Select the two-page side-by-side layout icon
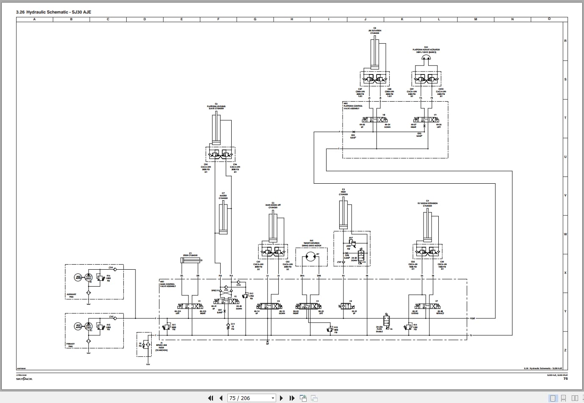Viewport: 584px width, 403px height. pos(575,398)
